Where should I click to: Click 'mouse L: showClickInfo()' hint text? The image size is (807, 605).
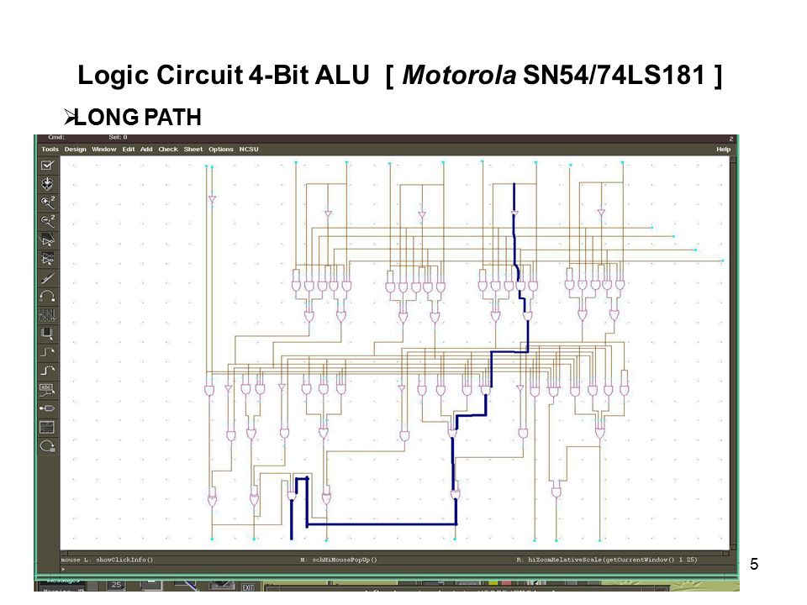107,560
